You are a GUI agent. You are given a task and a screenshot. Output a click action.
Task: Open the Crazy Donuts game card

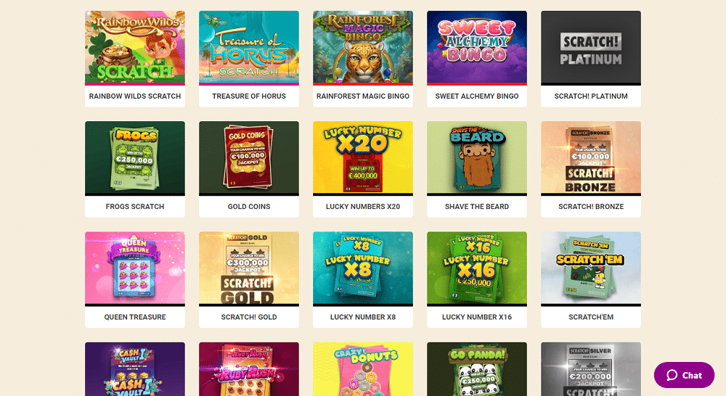(362, 369)
